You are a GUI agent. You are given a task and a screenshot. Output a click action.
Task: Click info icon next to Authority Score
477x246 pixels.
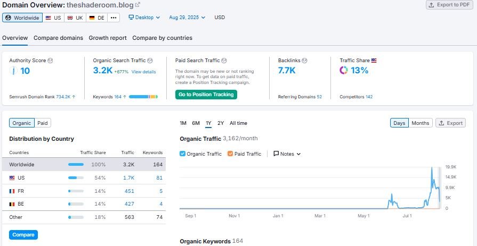50,61
